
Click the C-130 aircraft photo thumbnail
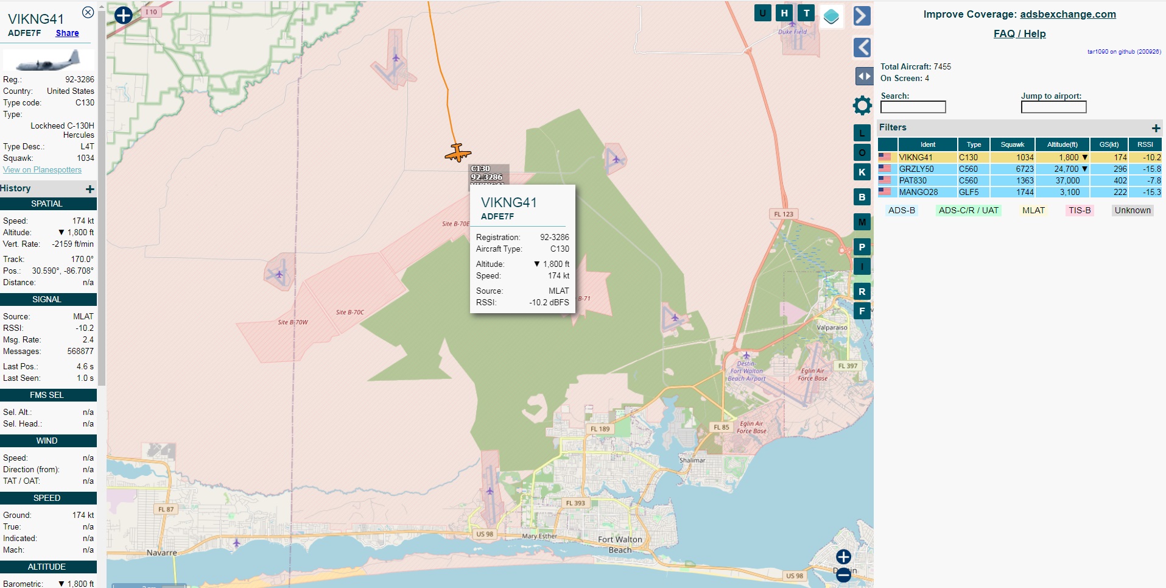(47, 60)
